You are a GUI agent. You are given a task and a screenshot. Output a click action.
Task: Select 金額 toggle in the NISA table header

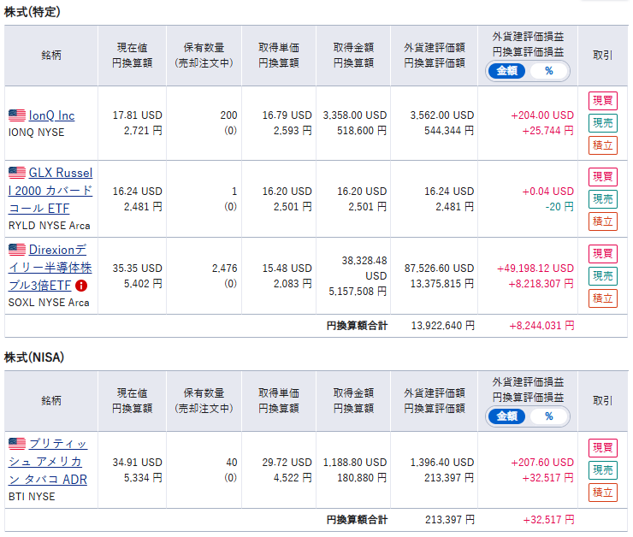tap(507, 416)
